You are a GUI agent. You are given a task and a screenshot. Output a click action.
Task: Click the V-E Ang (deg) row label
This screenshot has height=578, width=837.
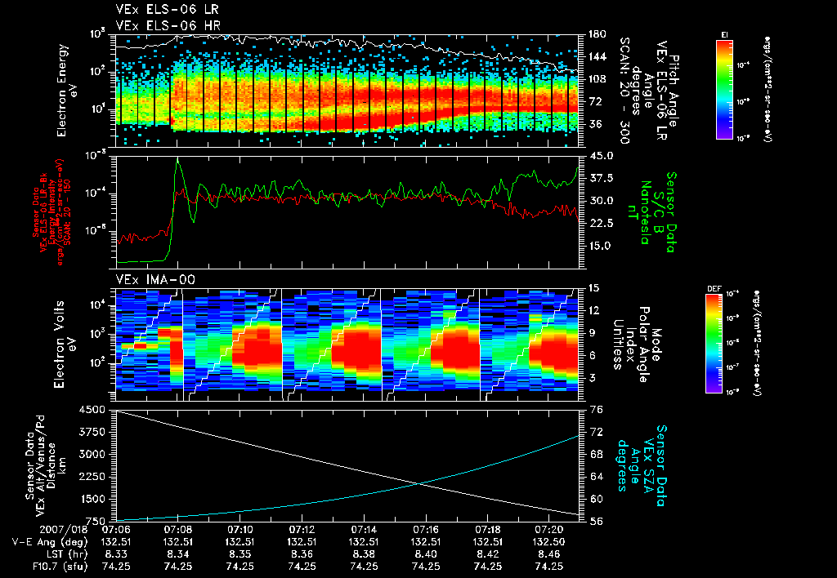tap(50, 542)
